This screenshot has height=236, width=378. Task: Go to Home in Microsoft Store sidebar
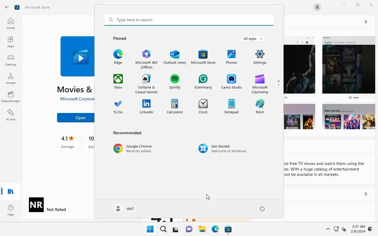[x=11, y=24]
